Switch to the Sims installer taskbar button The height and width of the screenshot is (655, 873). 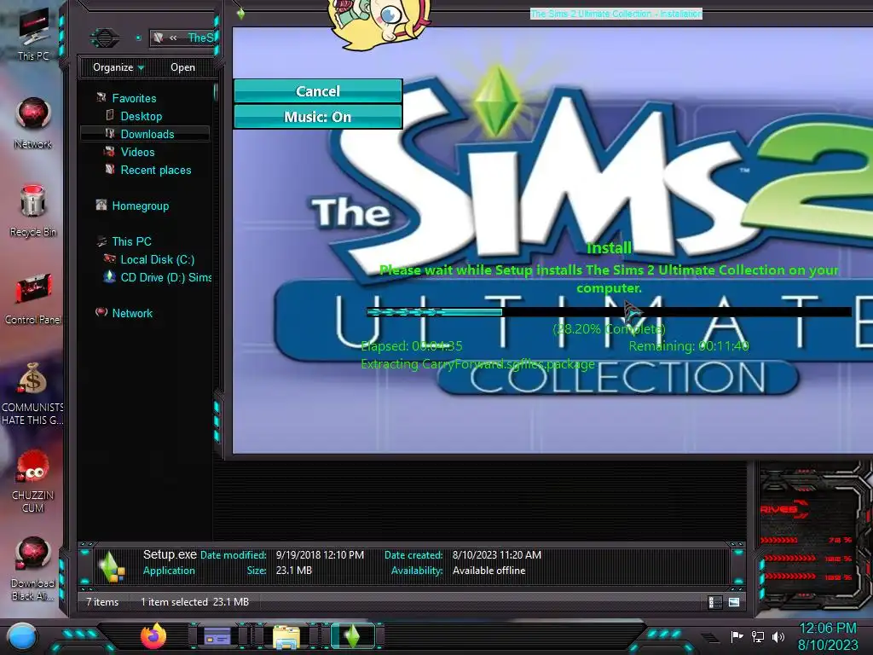(x=353, y=635)
